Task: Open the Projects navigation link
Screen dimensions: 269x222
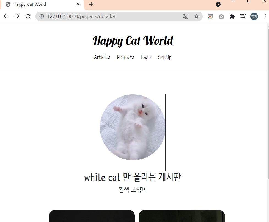Action: pyautogui.click(x=126, y=57)
